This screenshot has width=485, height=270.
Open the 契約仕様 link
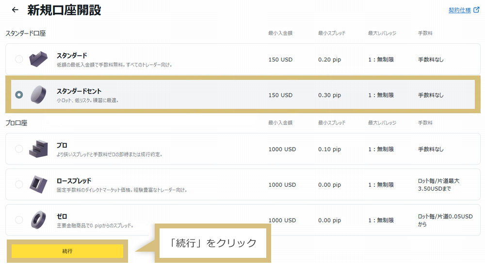pyautogui.click(x=459, y=10)
